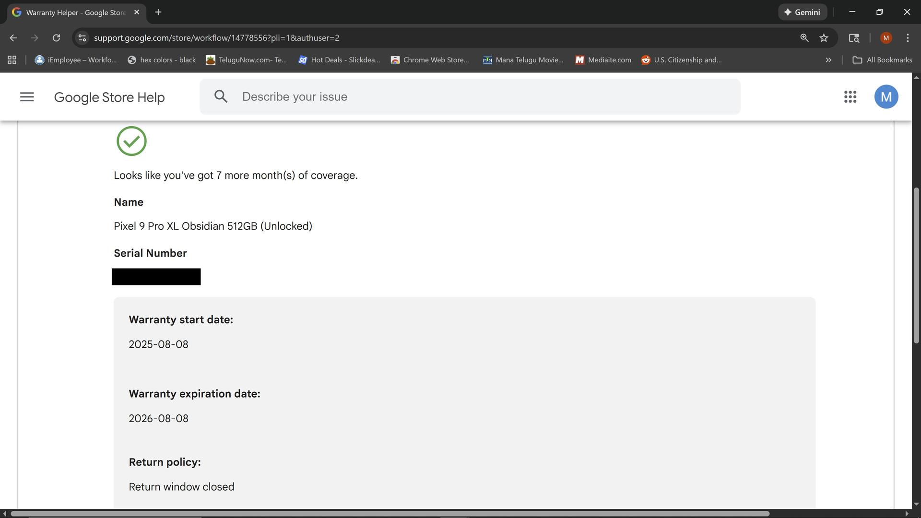The image size is (921, 518).
Task: Open a new browser tab
Action: coord(158,12)
